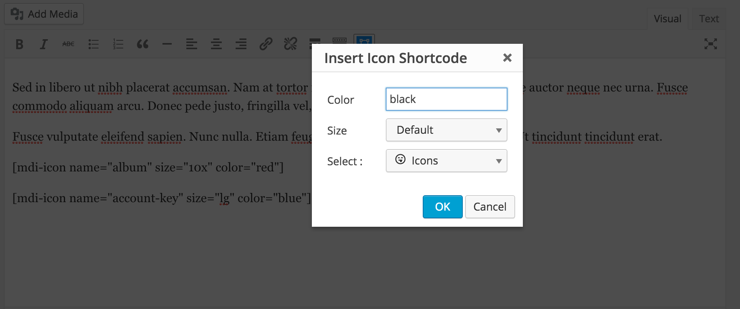Click the album mdi-icon shortcode line
740x309 pixels.
pyautogui.click(x=148, y=168)
